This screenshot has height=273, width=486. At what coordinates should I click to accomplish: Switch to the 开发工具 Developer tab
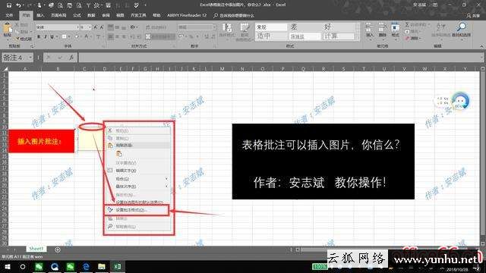(x=138, y=15)
